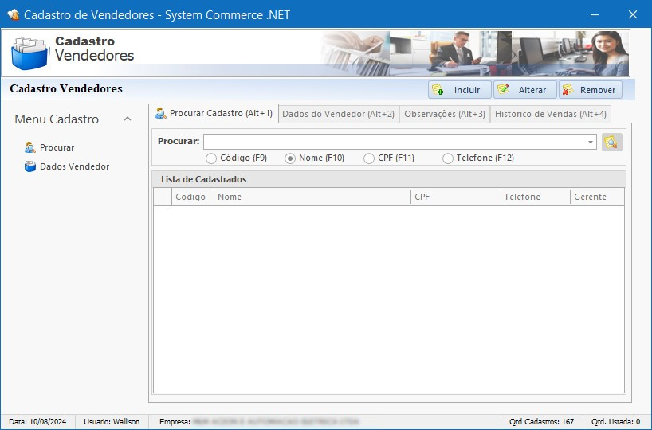Collapse the Menu Cadastro section chevron

tap(128, 119)
